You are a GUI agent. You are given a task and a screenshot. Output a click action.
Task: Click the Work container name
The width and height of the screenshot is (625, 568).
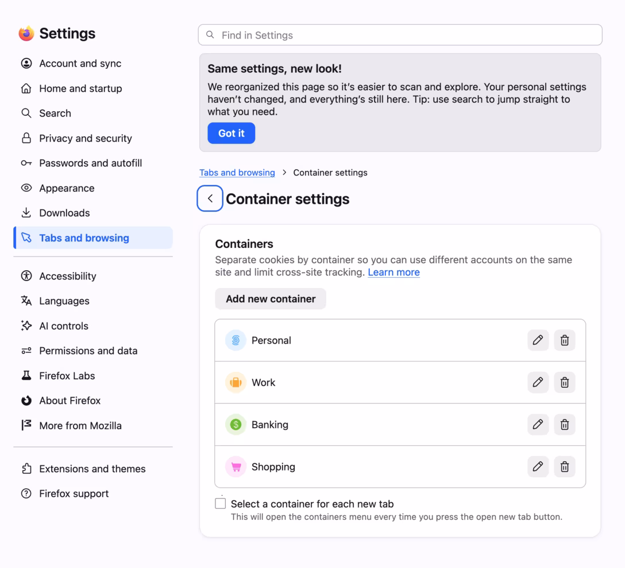(264, 383)
